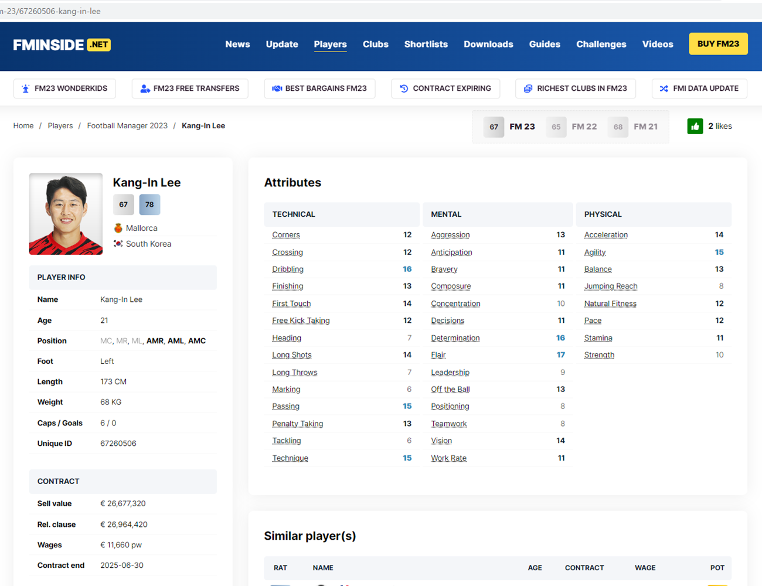Screen dimensions: 762x586
Task: Click the Natural Fitness attribute label
Action: point(610,304)
